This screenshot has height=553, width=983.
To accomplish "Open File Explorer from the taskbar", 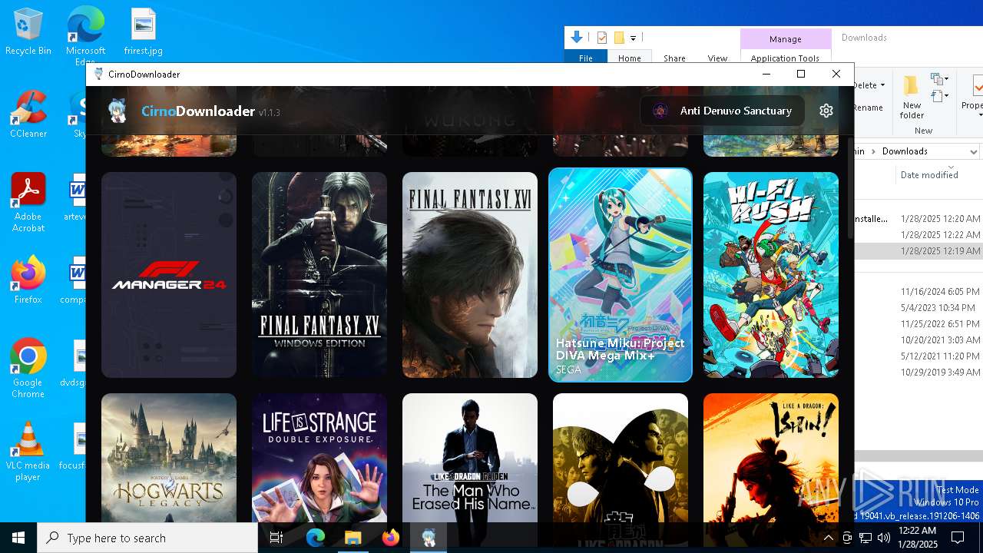I will tap(353, 538).
